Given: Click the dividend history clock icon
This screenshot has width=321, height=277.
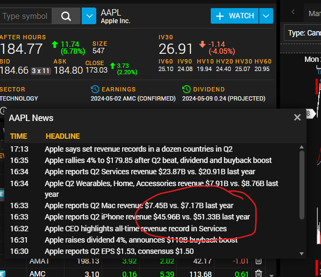Looking at the screenshot, I should point(186,89).
